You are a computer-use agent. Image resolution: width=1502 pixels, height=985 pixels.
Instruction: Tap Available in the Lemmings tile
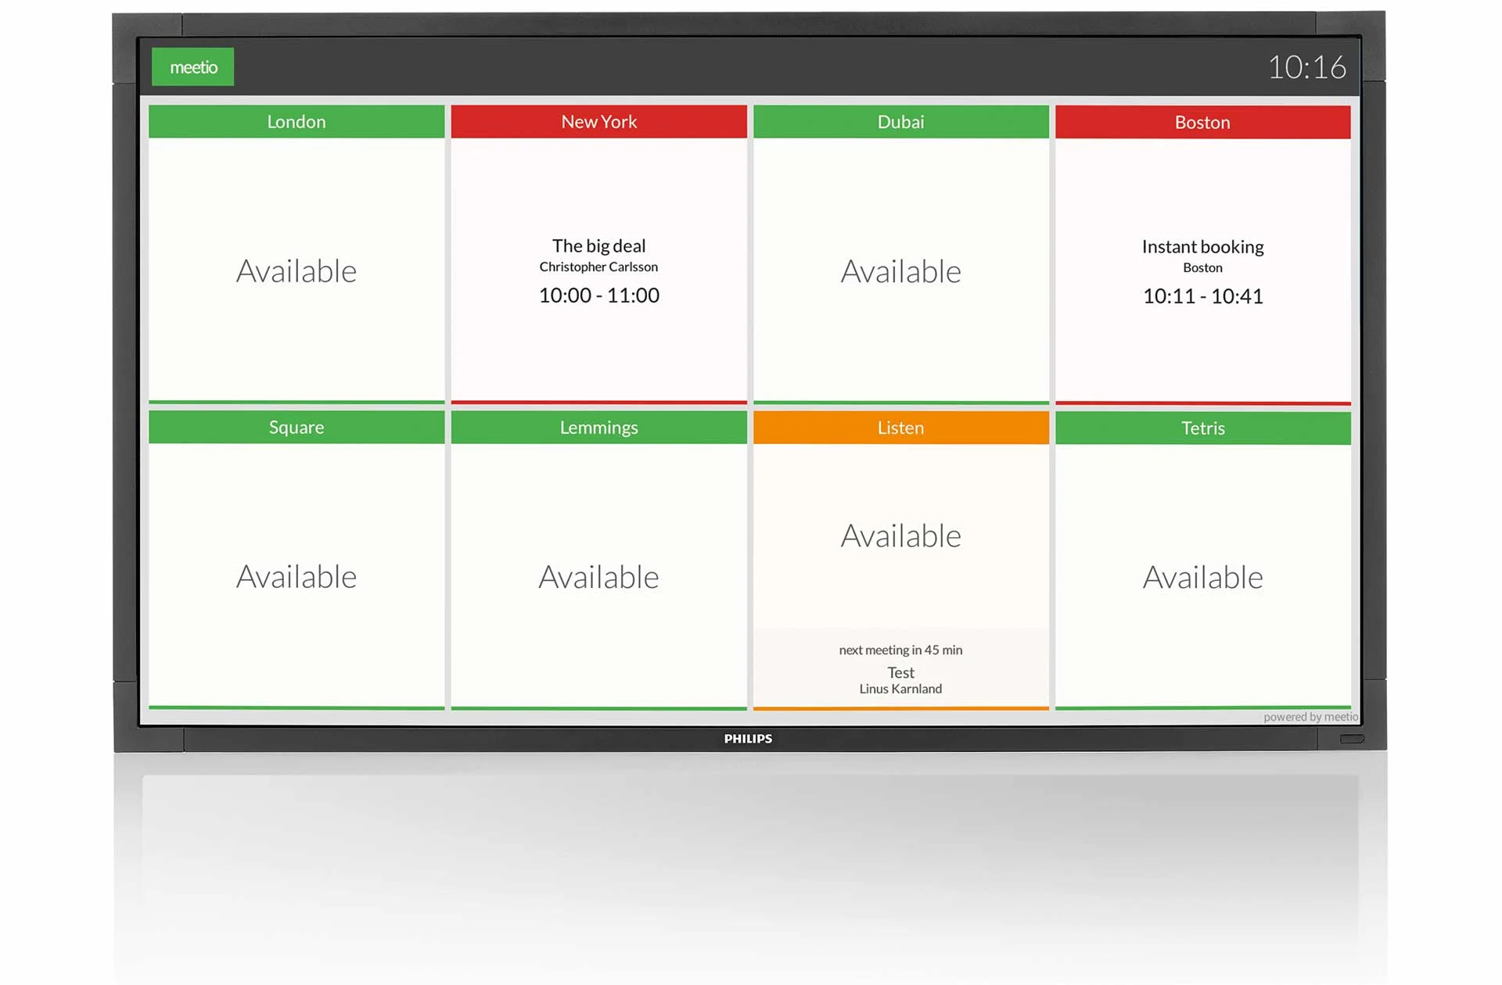click(598, 578)
